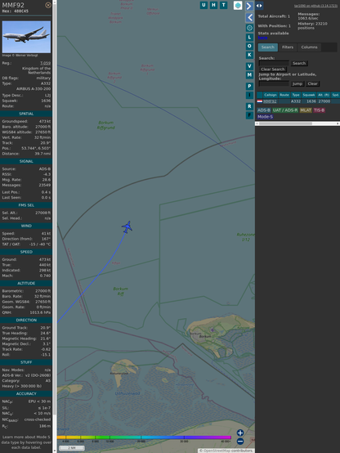Click the H home-view button
The height and width of the screenshot is (453, 340).
pos(213,5)
